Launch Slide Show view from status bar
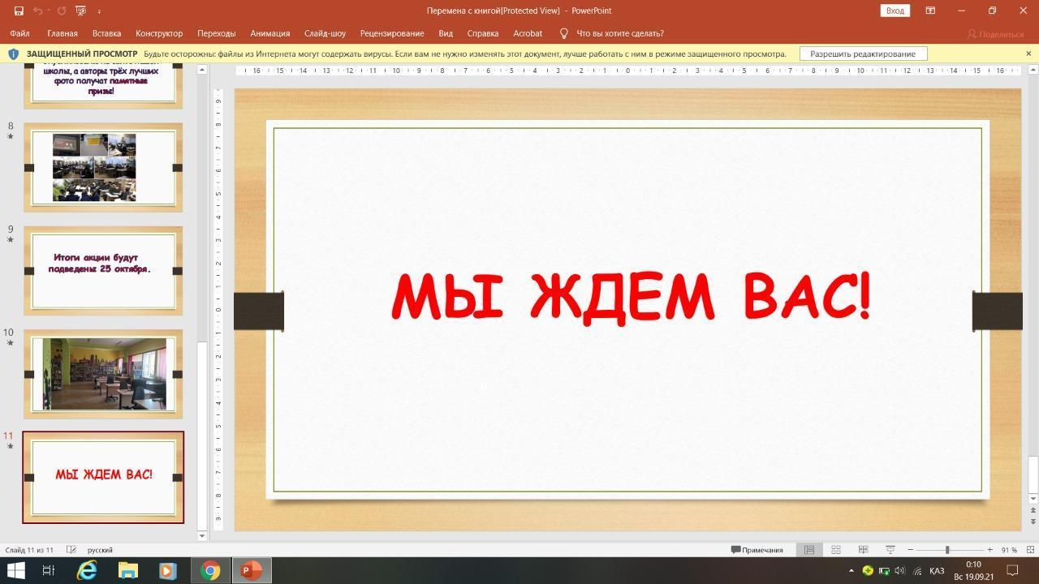 click(890, 550)
